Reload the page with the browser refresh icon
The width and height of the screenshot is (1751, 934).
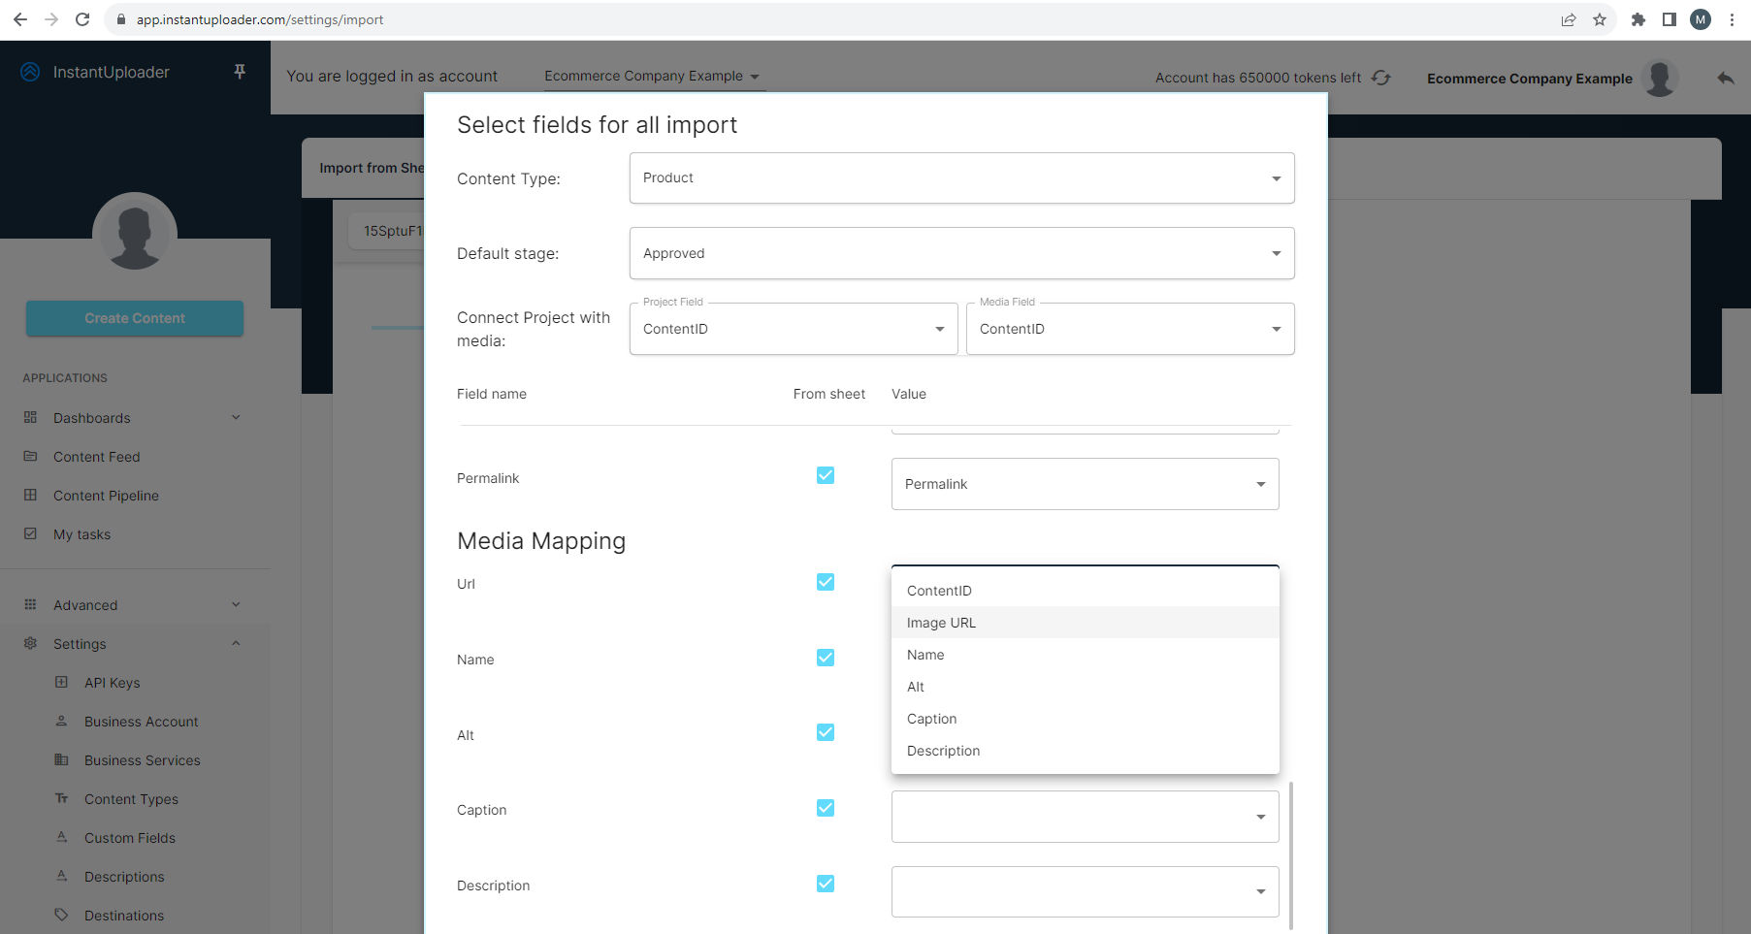click(82, 19)
